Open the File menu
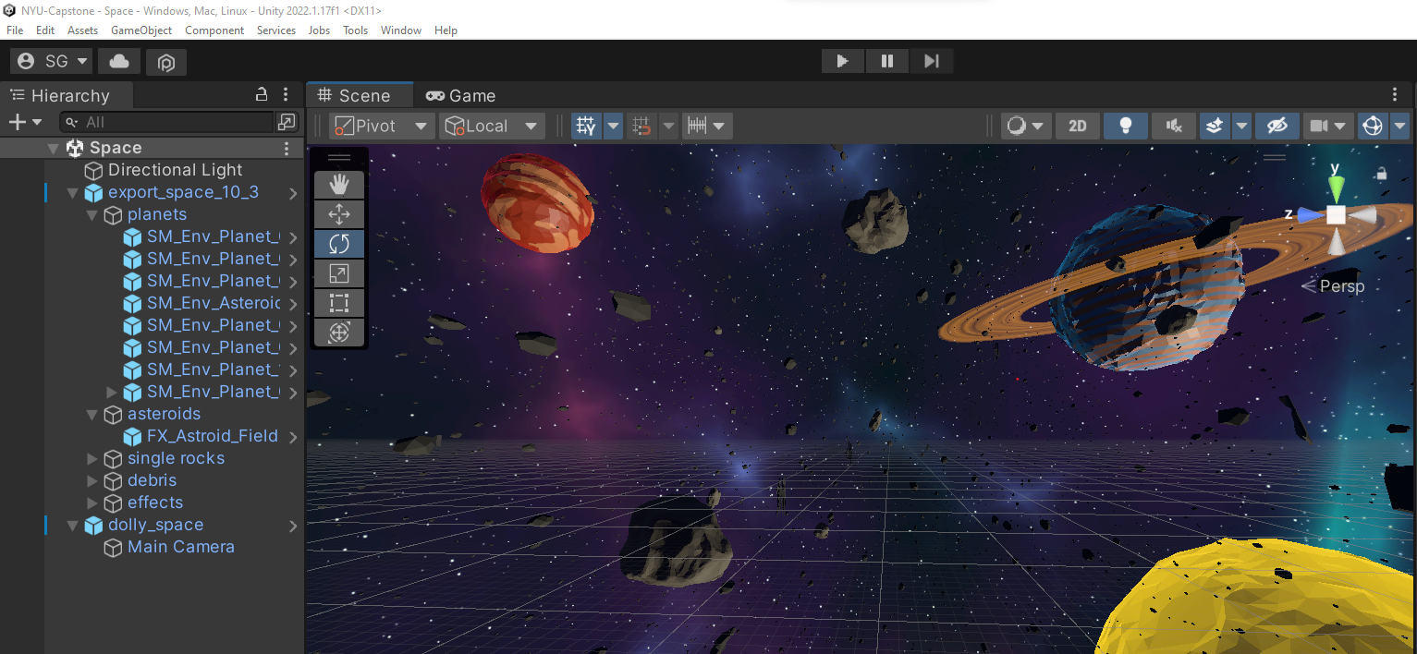The height and width of the screenshot is (654, 1417). [x=15, y=30]
